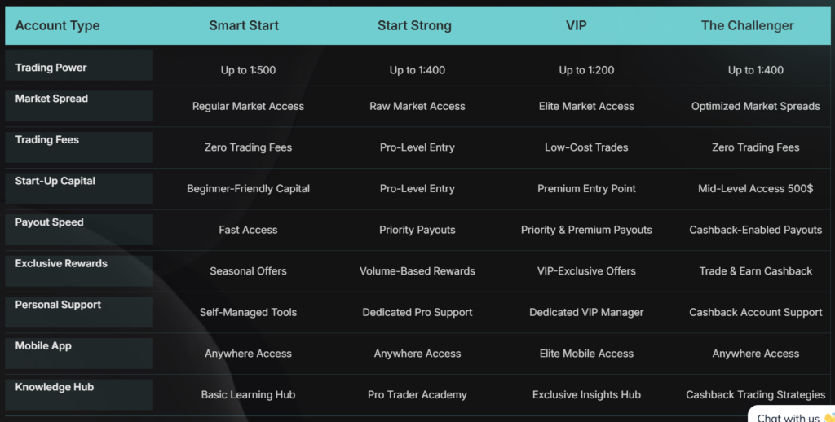Viewport: 835px width, 422px height.
Task: Click the Knowledge Hub row label
Action: coord(55,387)
